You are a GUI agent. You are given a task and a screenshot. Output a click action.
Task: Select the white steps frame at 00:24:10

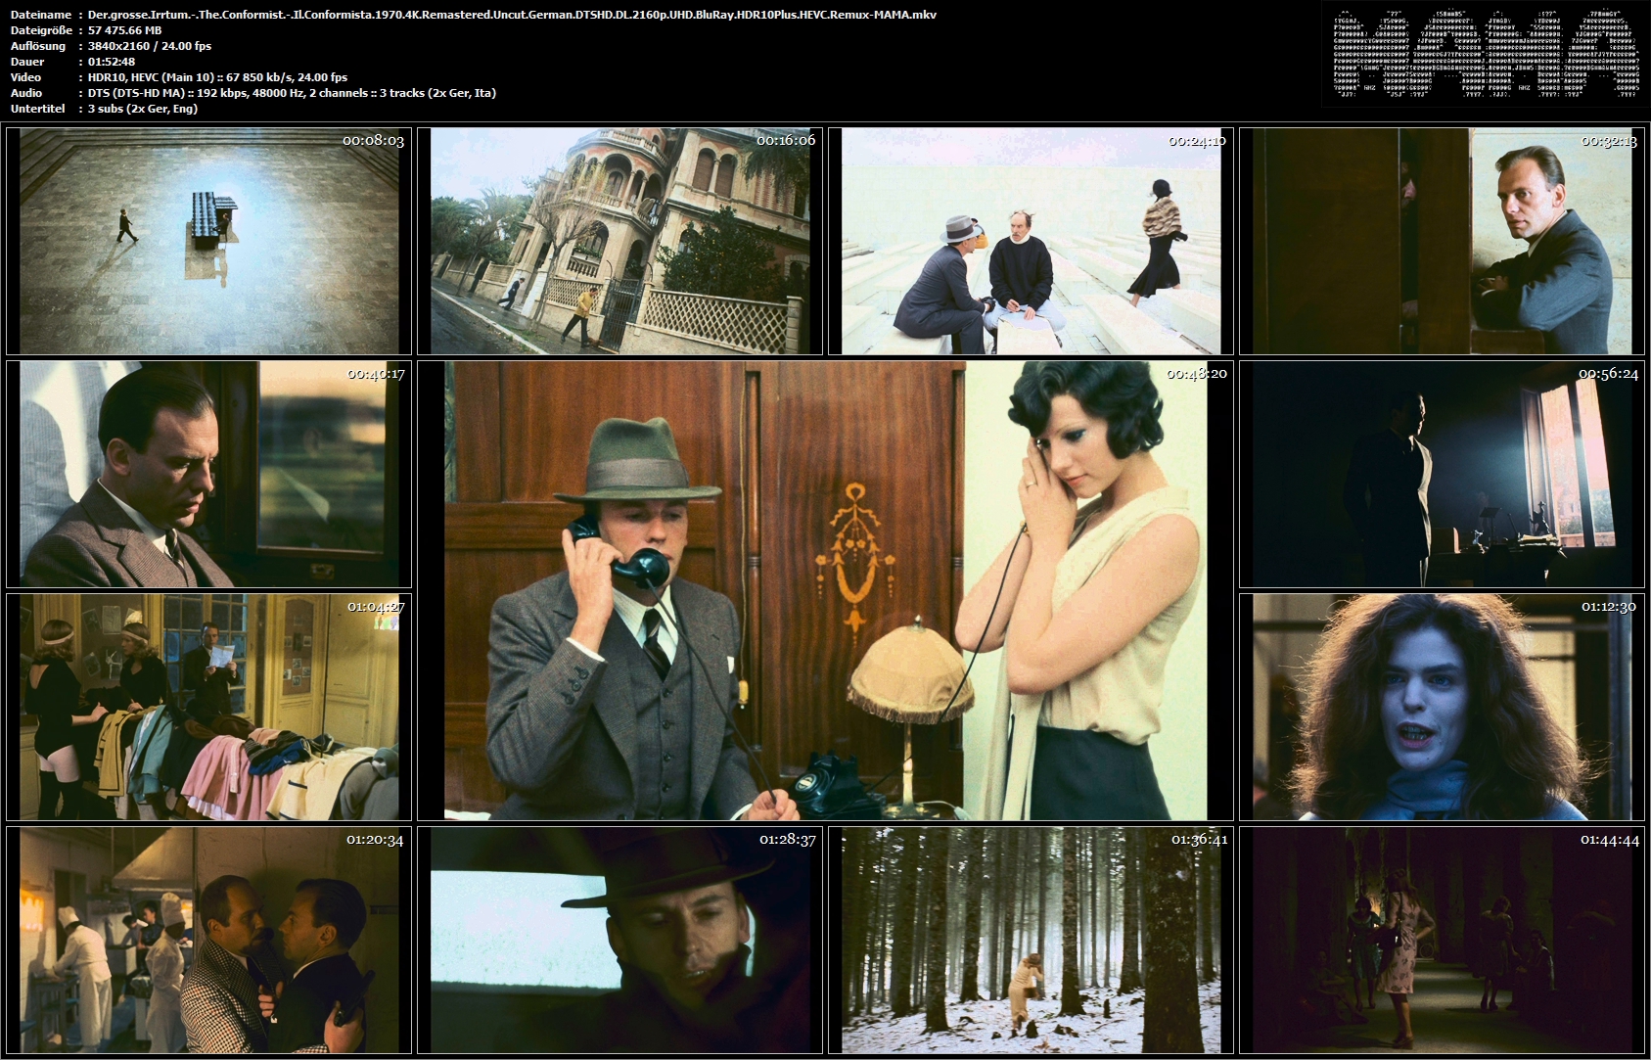(x=1032, y=241)
